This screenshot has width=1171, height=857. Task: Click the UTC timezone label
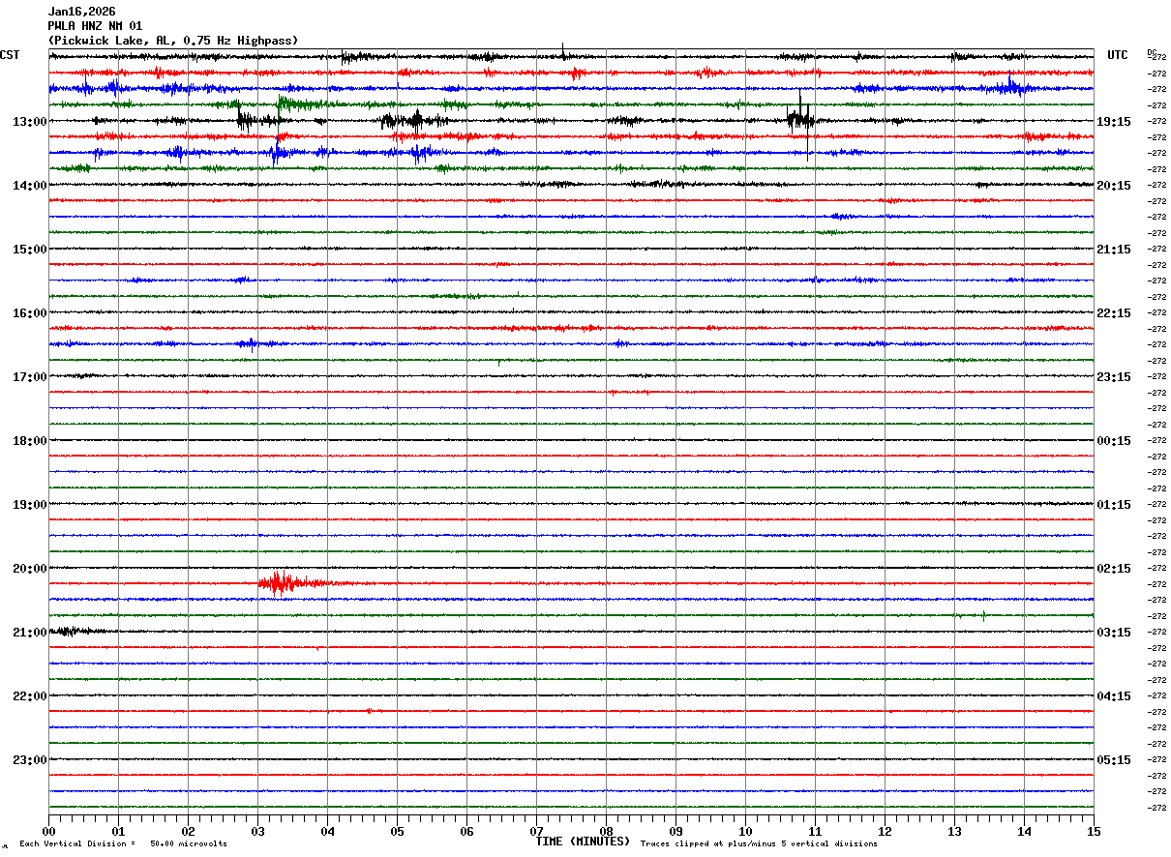pos(1118,55)
